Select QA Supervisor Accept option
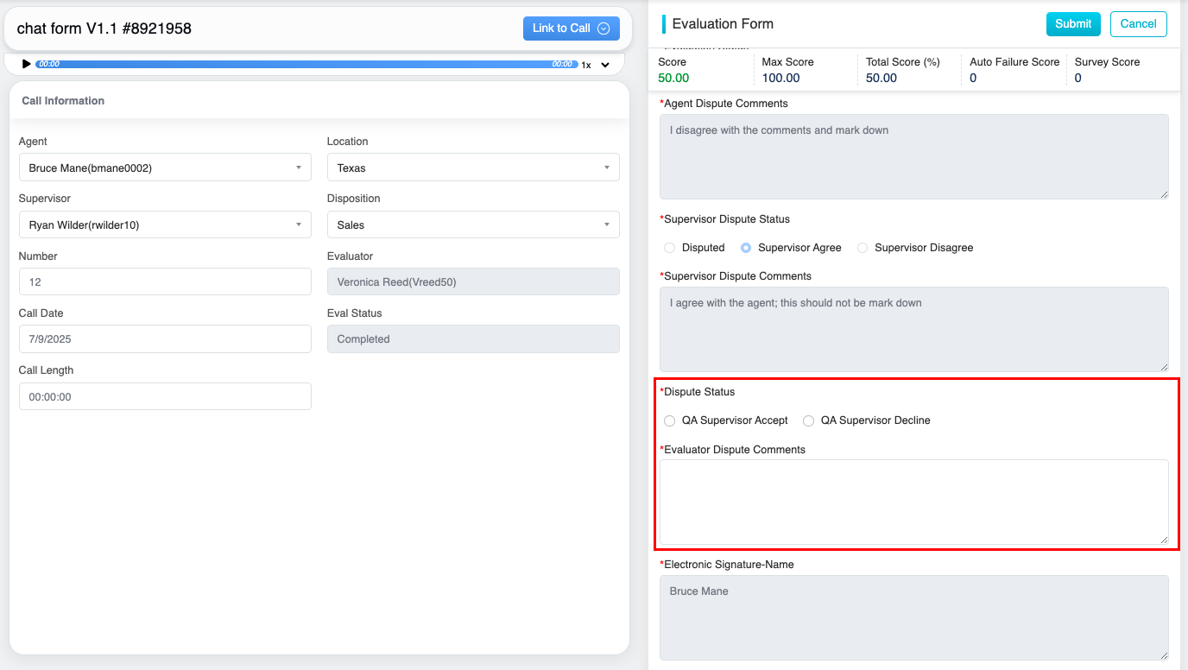 coord(670,420)
